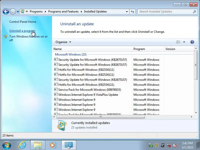Click the network tray icon with red X
Screen dimensions: 200x150
[x=168, y=145]
